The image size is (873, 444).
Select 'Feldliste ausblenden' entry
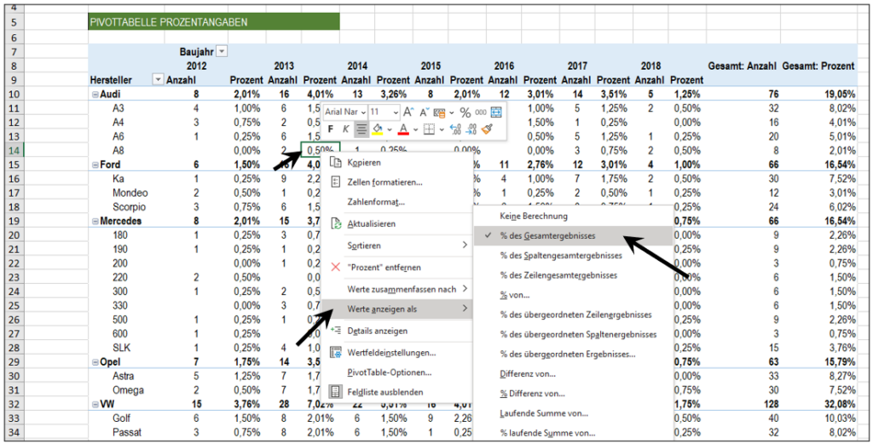click(x=397, y=392)
